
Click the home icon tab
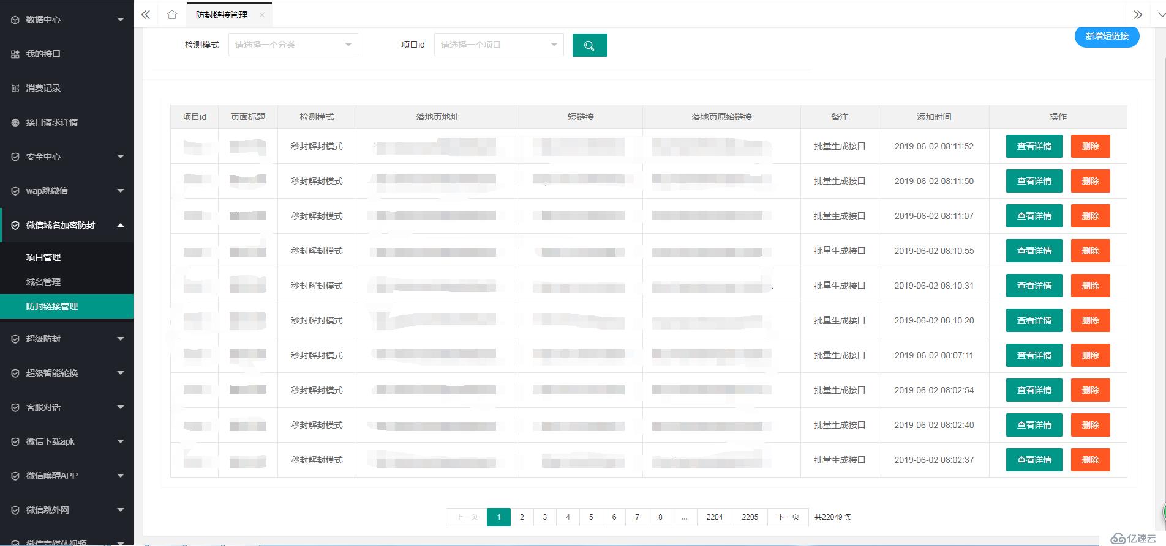pos(172,15)
